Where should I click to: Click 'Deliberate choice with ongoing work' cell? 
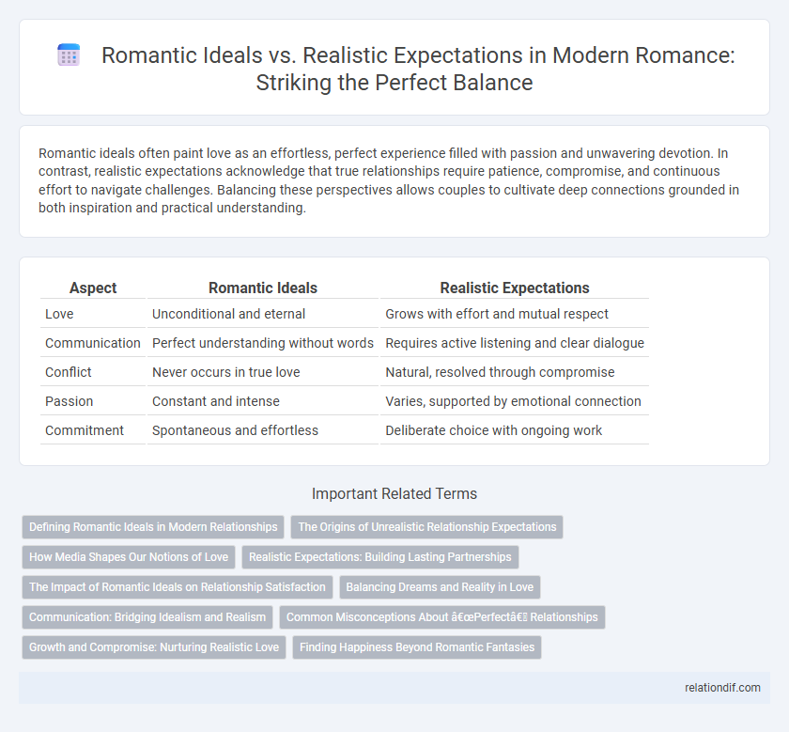494,430
